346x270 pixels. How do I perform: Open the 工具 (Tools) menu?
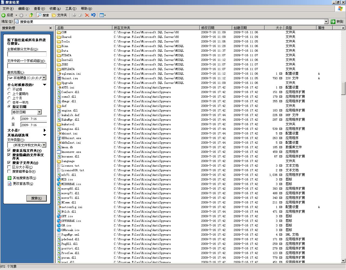[x=71, y=9]
